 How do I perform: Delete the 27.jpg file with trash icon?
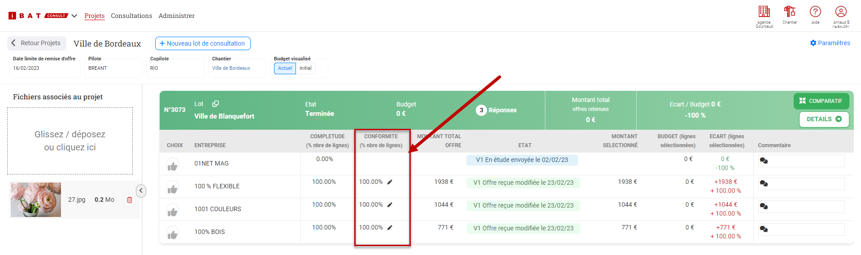(130, 200)
